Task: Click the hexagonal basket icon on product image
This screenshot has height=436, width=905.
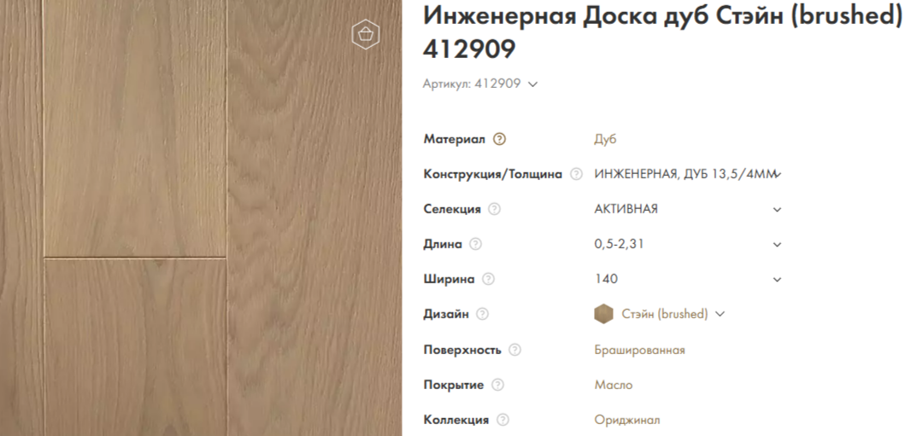Action: point(366,34)
